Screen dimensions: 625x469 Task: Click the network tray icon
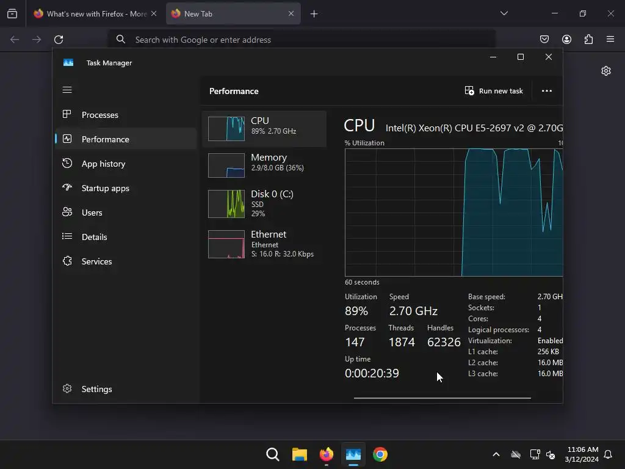click(535, 454)
